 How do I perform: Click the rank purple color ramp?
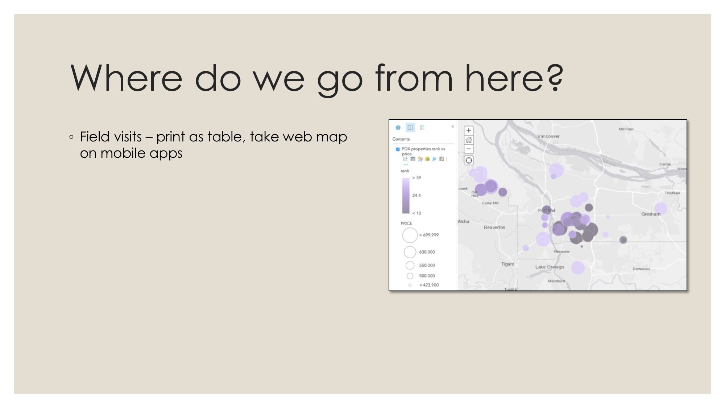[406, 195]
